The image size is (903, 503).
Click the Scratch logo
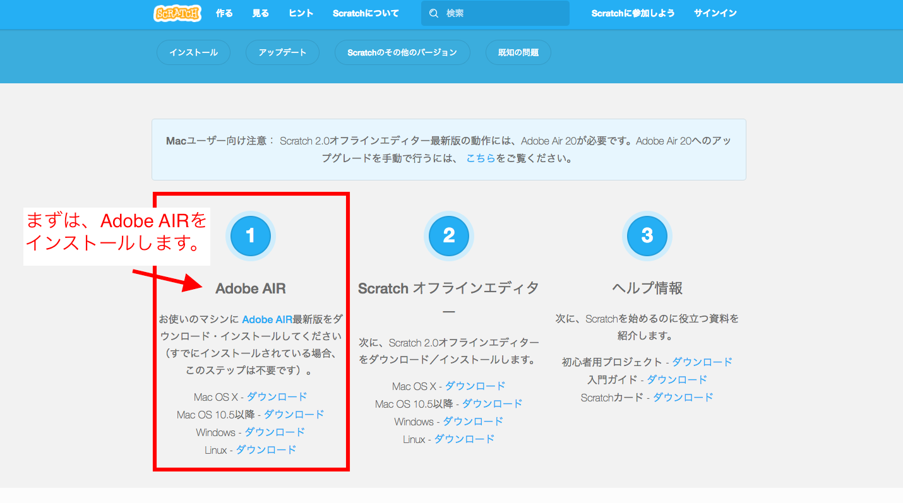(x=177, y=13)
